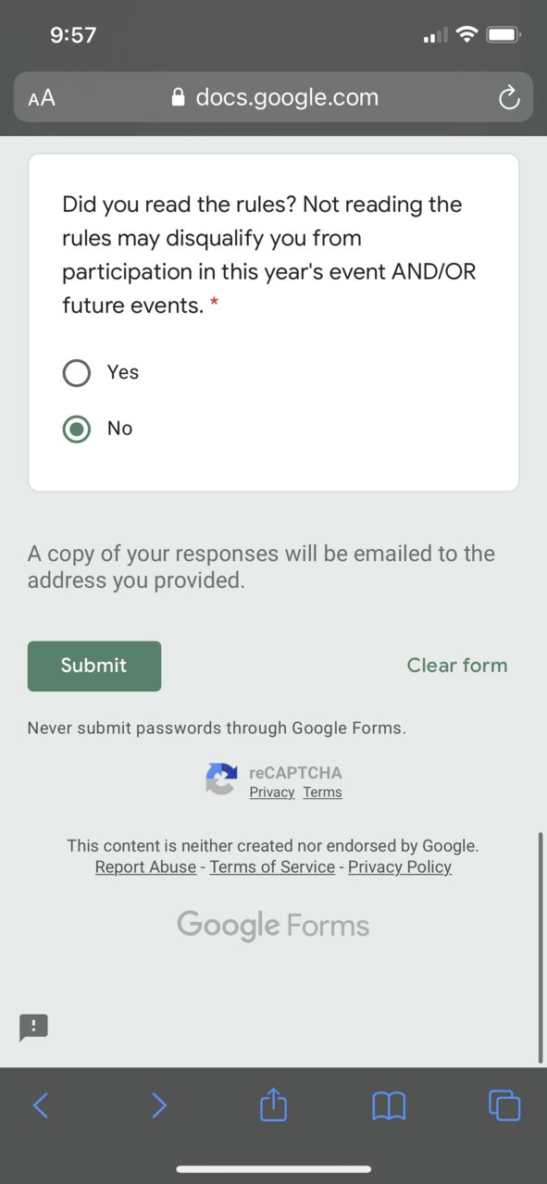Open Safari bookmarks book icon
547x1184 pixels.
[389, 1105]
